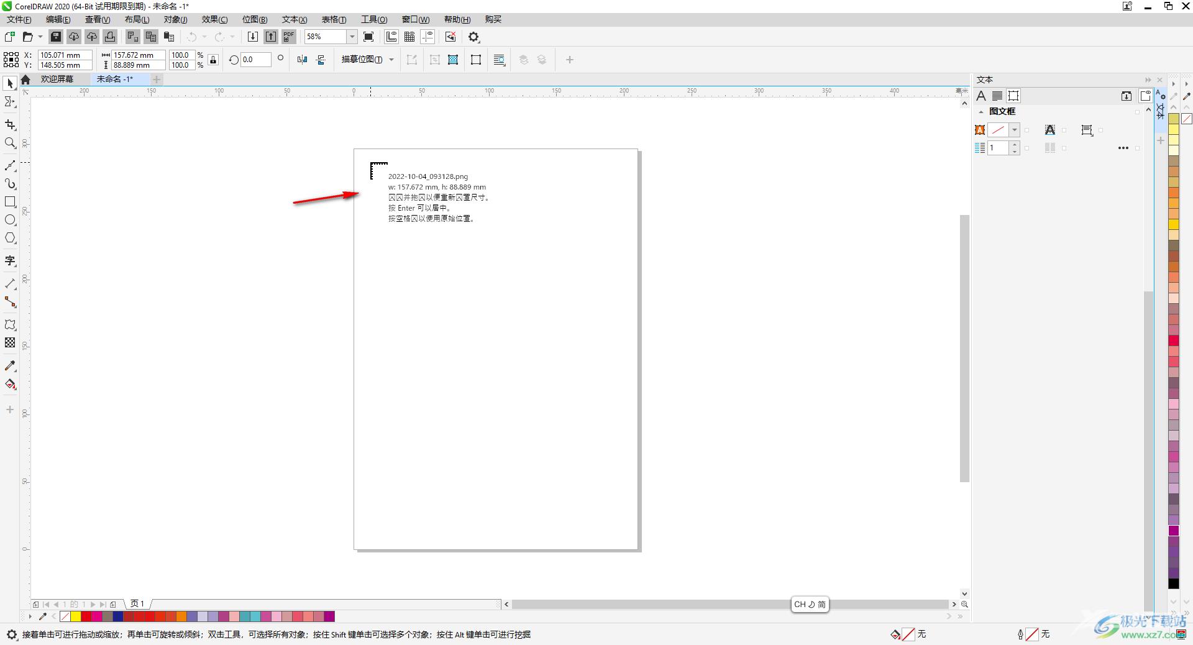Select the Transparency checkerboard tool
The width and height of the screenshot is (1193, 645).
(x=10, y=343)
